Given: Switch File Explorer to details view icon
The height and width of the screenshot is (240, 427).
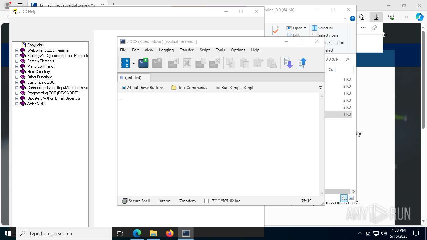Looking at the screenshot, I should pos(344,198).
